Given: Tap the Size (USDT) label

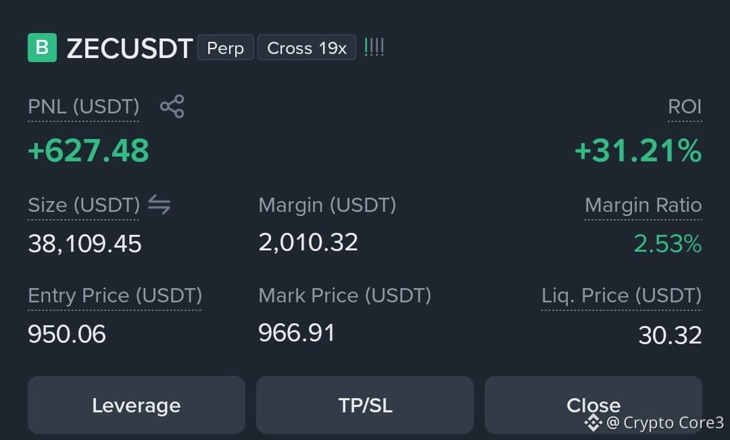Looking at the screenshot, I should click(x=84, y=205).
